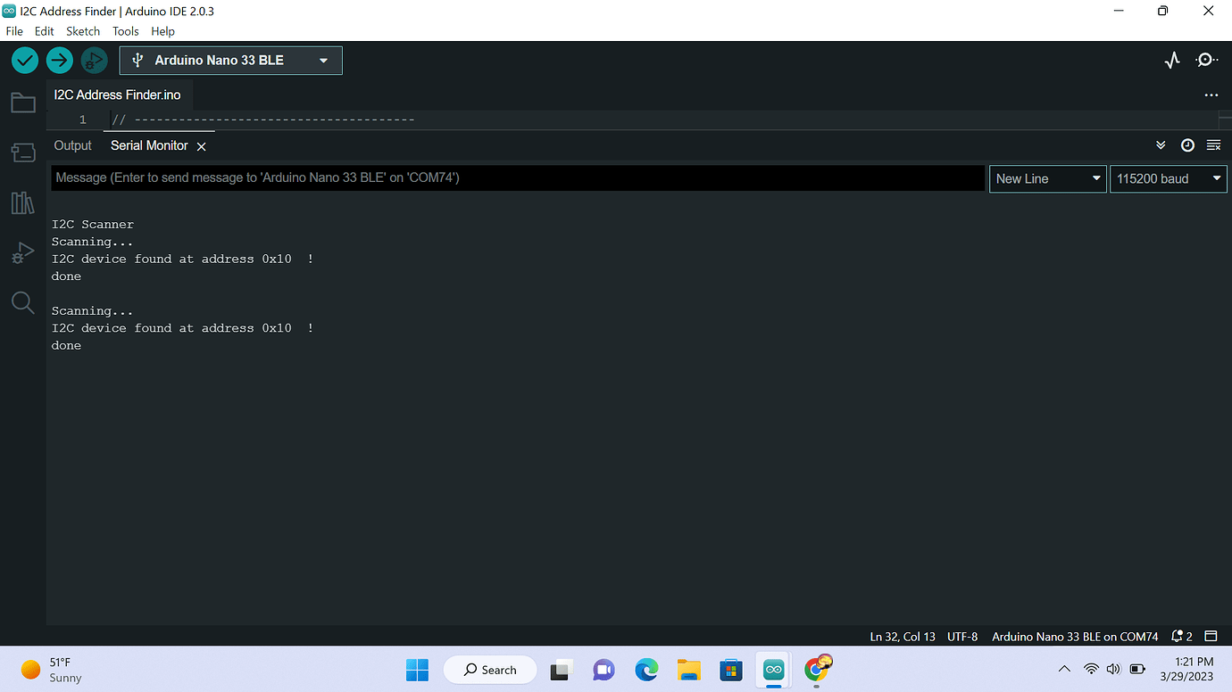Open the Serial Plotter icon
Viewport: 1232px width, 692px height.
click(1171, 60)
